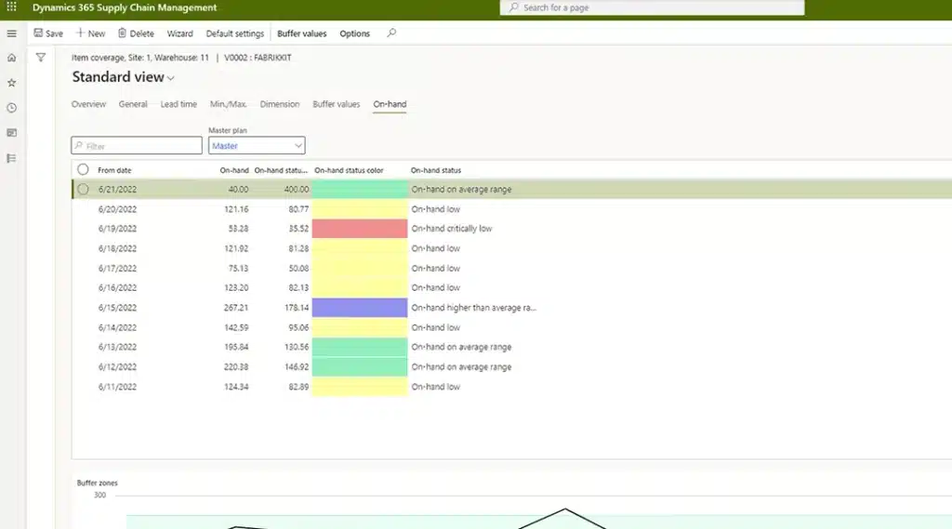Switch to the Min./Max. tab
Image resolution: width=952 pixels, height=529 pixels.
(229, 104)
